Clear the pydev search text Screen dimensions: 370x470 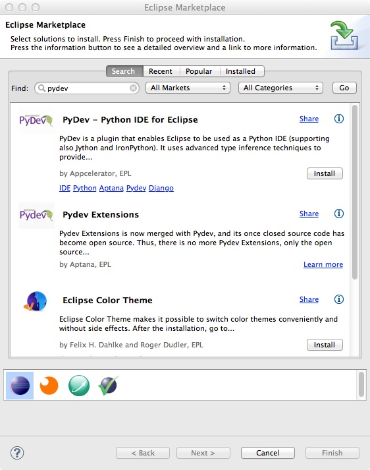coord(133,88)
